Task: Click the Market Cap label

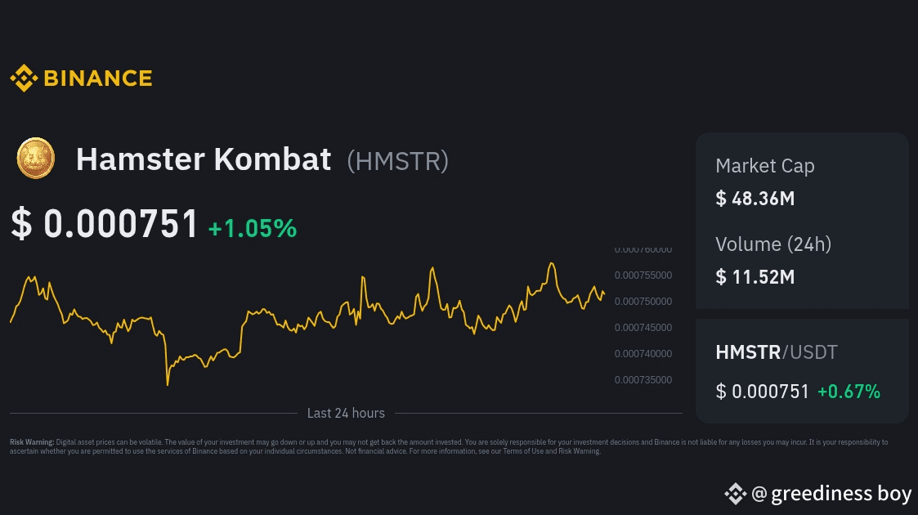Action: tap(764, 166)
